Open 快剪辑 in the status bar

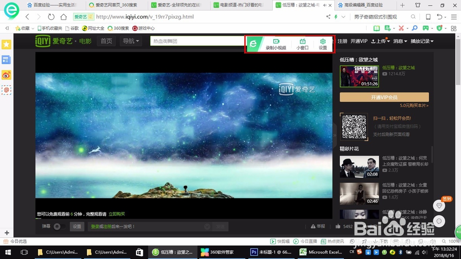(280, 241)
